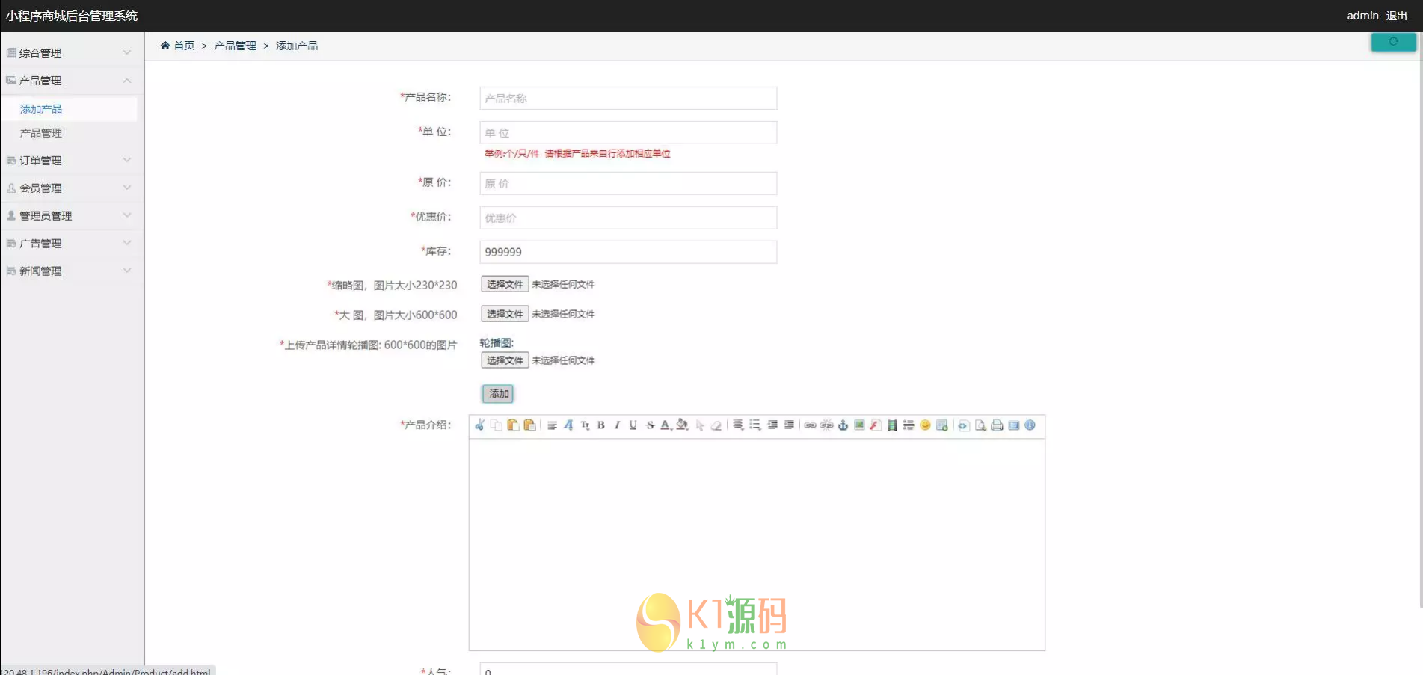Click the 添加 button below 轮播图
The width and height of the screenshot is (1423, 675).
coord(498,394)
